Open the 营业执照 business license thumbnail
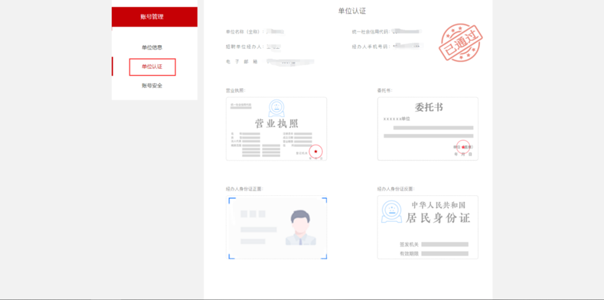This screenshot has height=300, width=604. (x=276, y=129)
